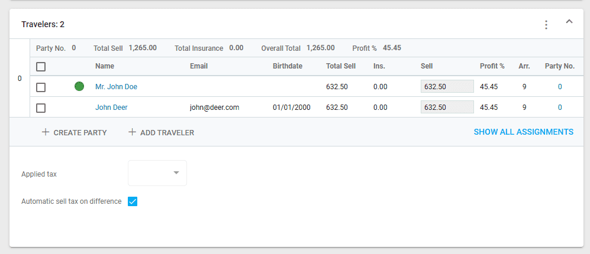Open Party No. link for John Doe

(x=560, y=87)
